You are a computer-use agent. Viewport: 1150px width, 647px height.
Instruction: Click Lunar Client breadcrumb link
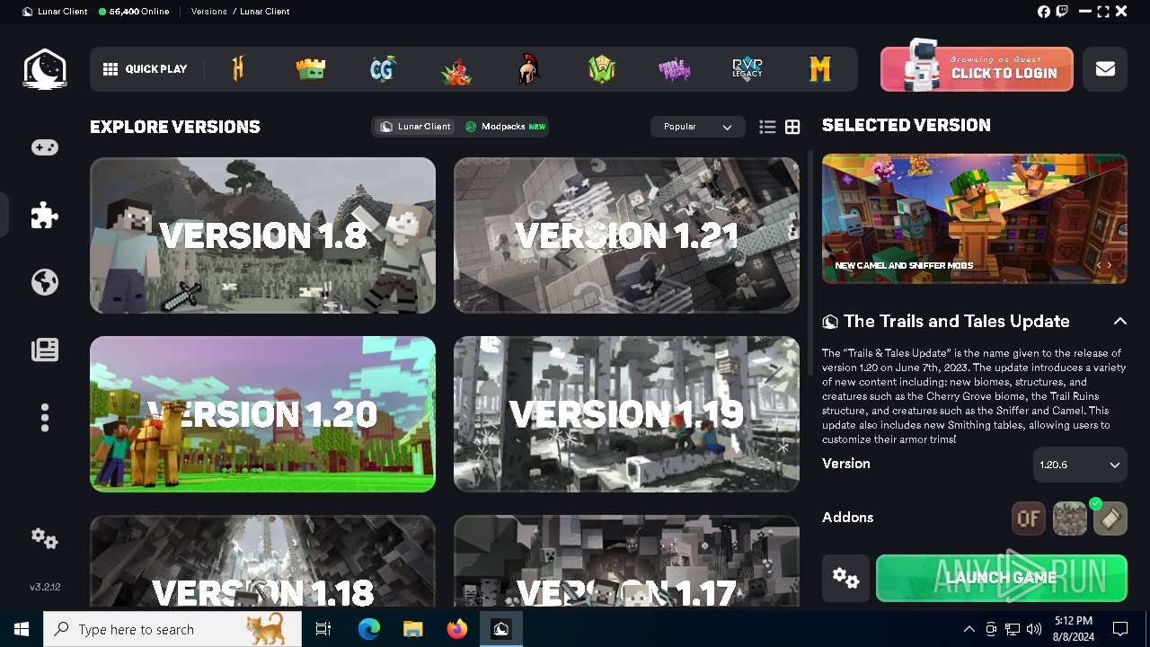(x=264, y=12)
